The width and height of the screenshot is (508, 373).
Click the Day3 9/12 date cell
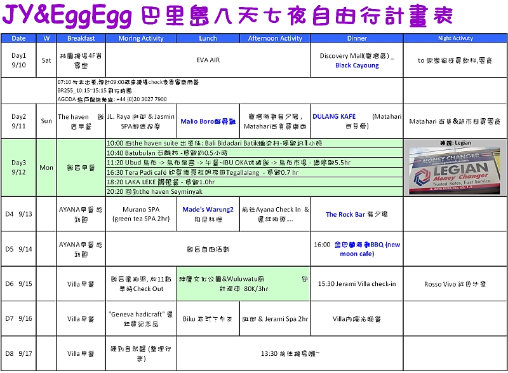(x=18, y=167)
